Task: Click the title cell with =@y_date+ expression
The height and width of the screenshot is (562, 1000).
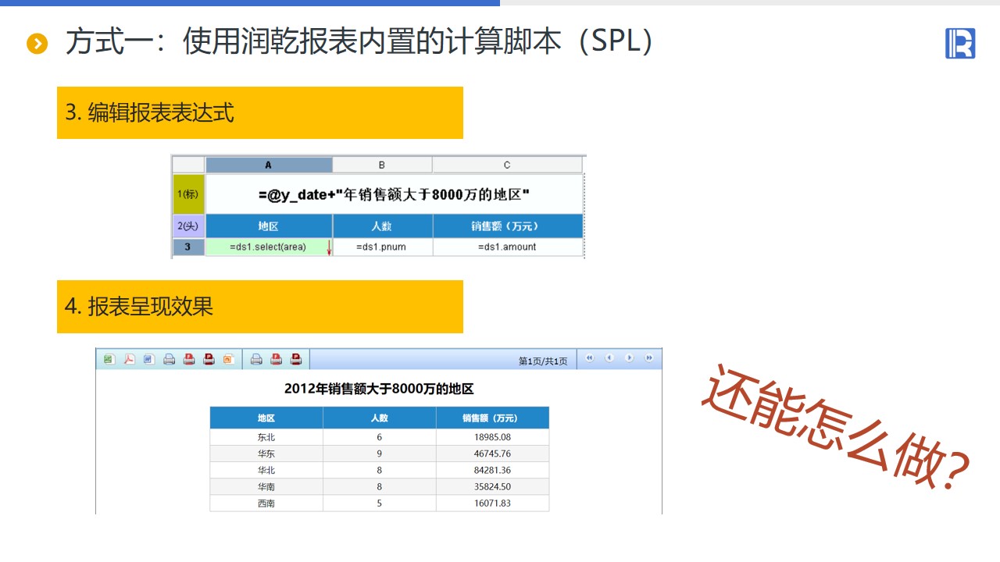Action: (x=394, y=194)
